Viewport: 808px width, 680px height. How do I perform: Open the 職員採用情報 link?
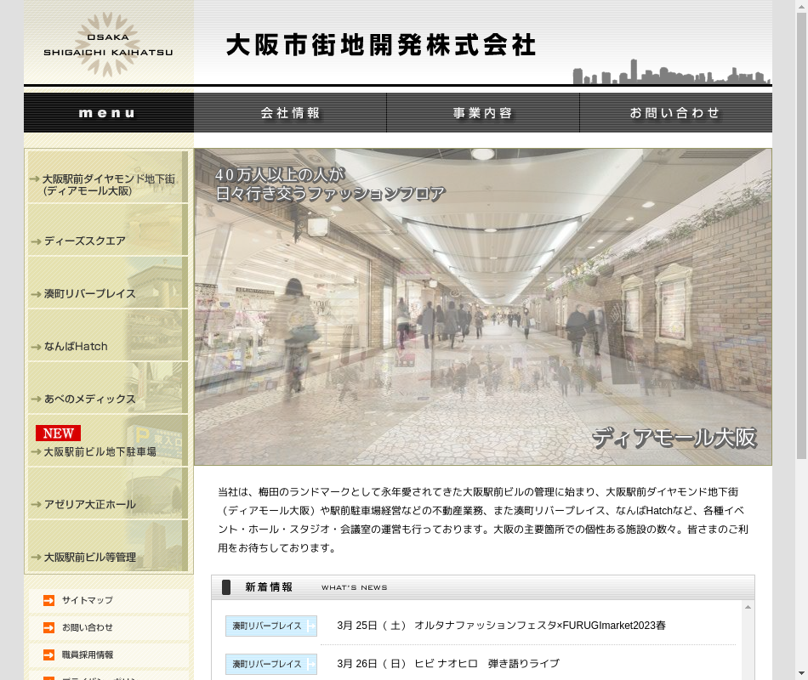tap(87, 654)
